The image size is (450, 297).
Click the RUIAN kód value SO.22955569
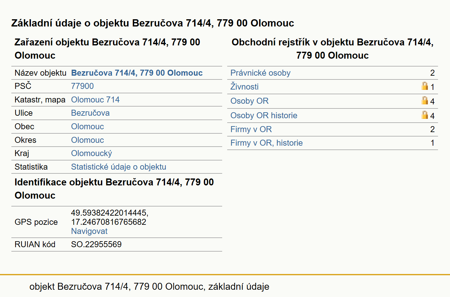(96, 244)
